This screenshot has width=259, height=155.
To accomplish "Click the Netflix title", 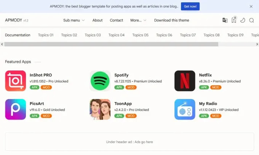I will (x=205, y=75).
